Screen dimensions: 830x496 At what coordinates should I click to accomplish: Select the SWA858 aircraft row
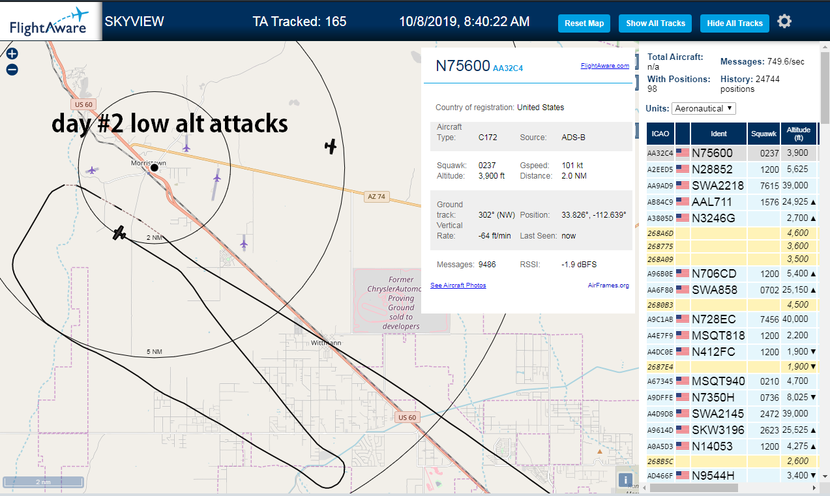click(x=732, y=290)
